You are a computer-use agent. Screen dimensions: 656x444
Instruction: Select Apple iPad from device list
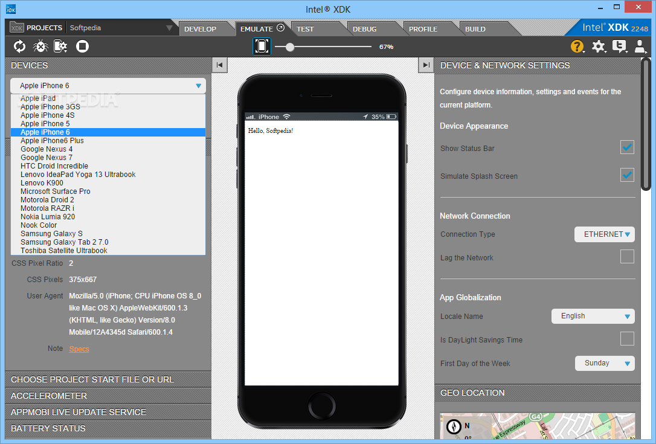(x=108, y=98)
